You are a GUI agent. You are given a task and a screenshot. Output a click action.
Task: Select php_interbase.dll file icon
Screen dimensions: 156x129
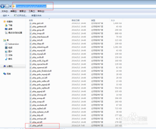click(31, 37)
